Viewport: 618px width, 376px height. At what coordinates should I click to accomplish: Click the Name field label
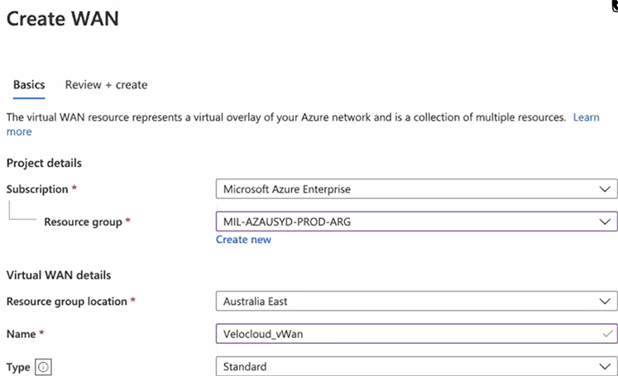click(x=22, y=334)
